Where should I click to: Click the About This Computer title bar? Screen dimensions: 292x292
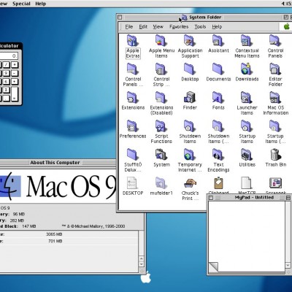(x=58, y=163)
